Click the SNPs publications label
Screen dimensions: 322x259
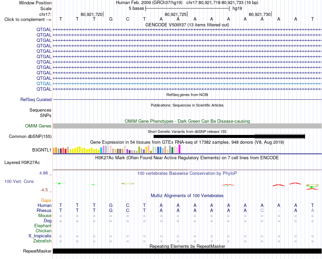[x=46, y=115]
